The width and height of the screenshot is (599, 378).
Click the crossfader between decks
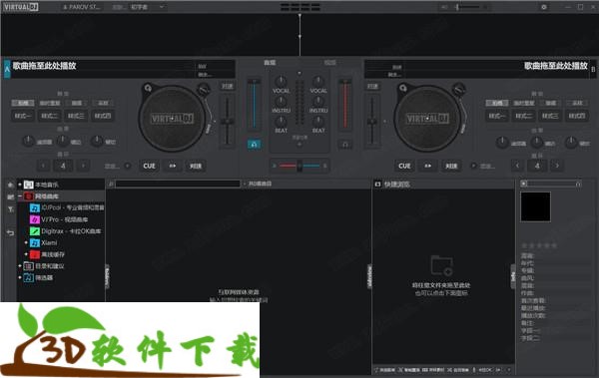click(x=299, y=166)
